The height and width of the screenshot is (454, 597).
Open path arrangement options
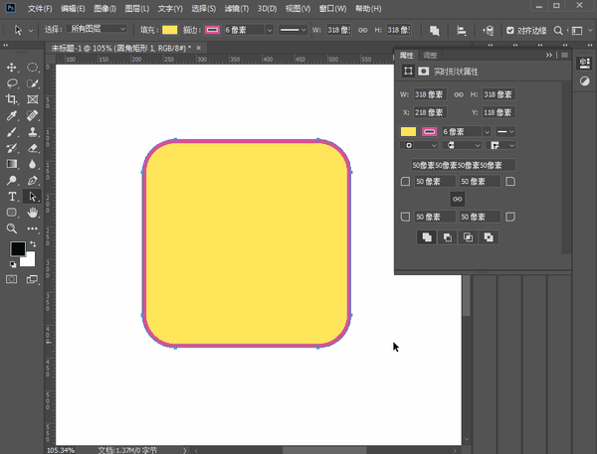click(489, 31)
